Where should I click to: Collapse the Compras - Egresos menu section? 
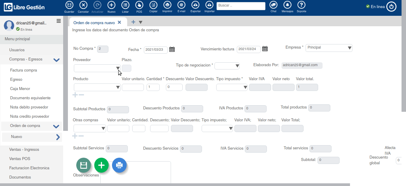pyautogui.click(x=56, y=60)
